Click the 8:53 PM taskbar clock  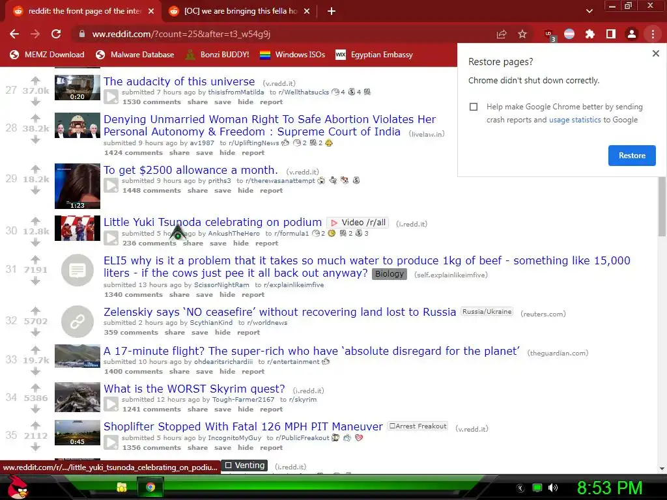pos(609,487)
